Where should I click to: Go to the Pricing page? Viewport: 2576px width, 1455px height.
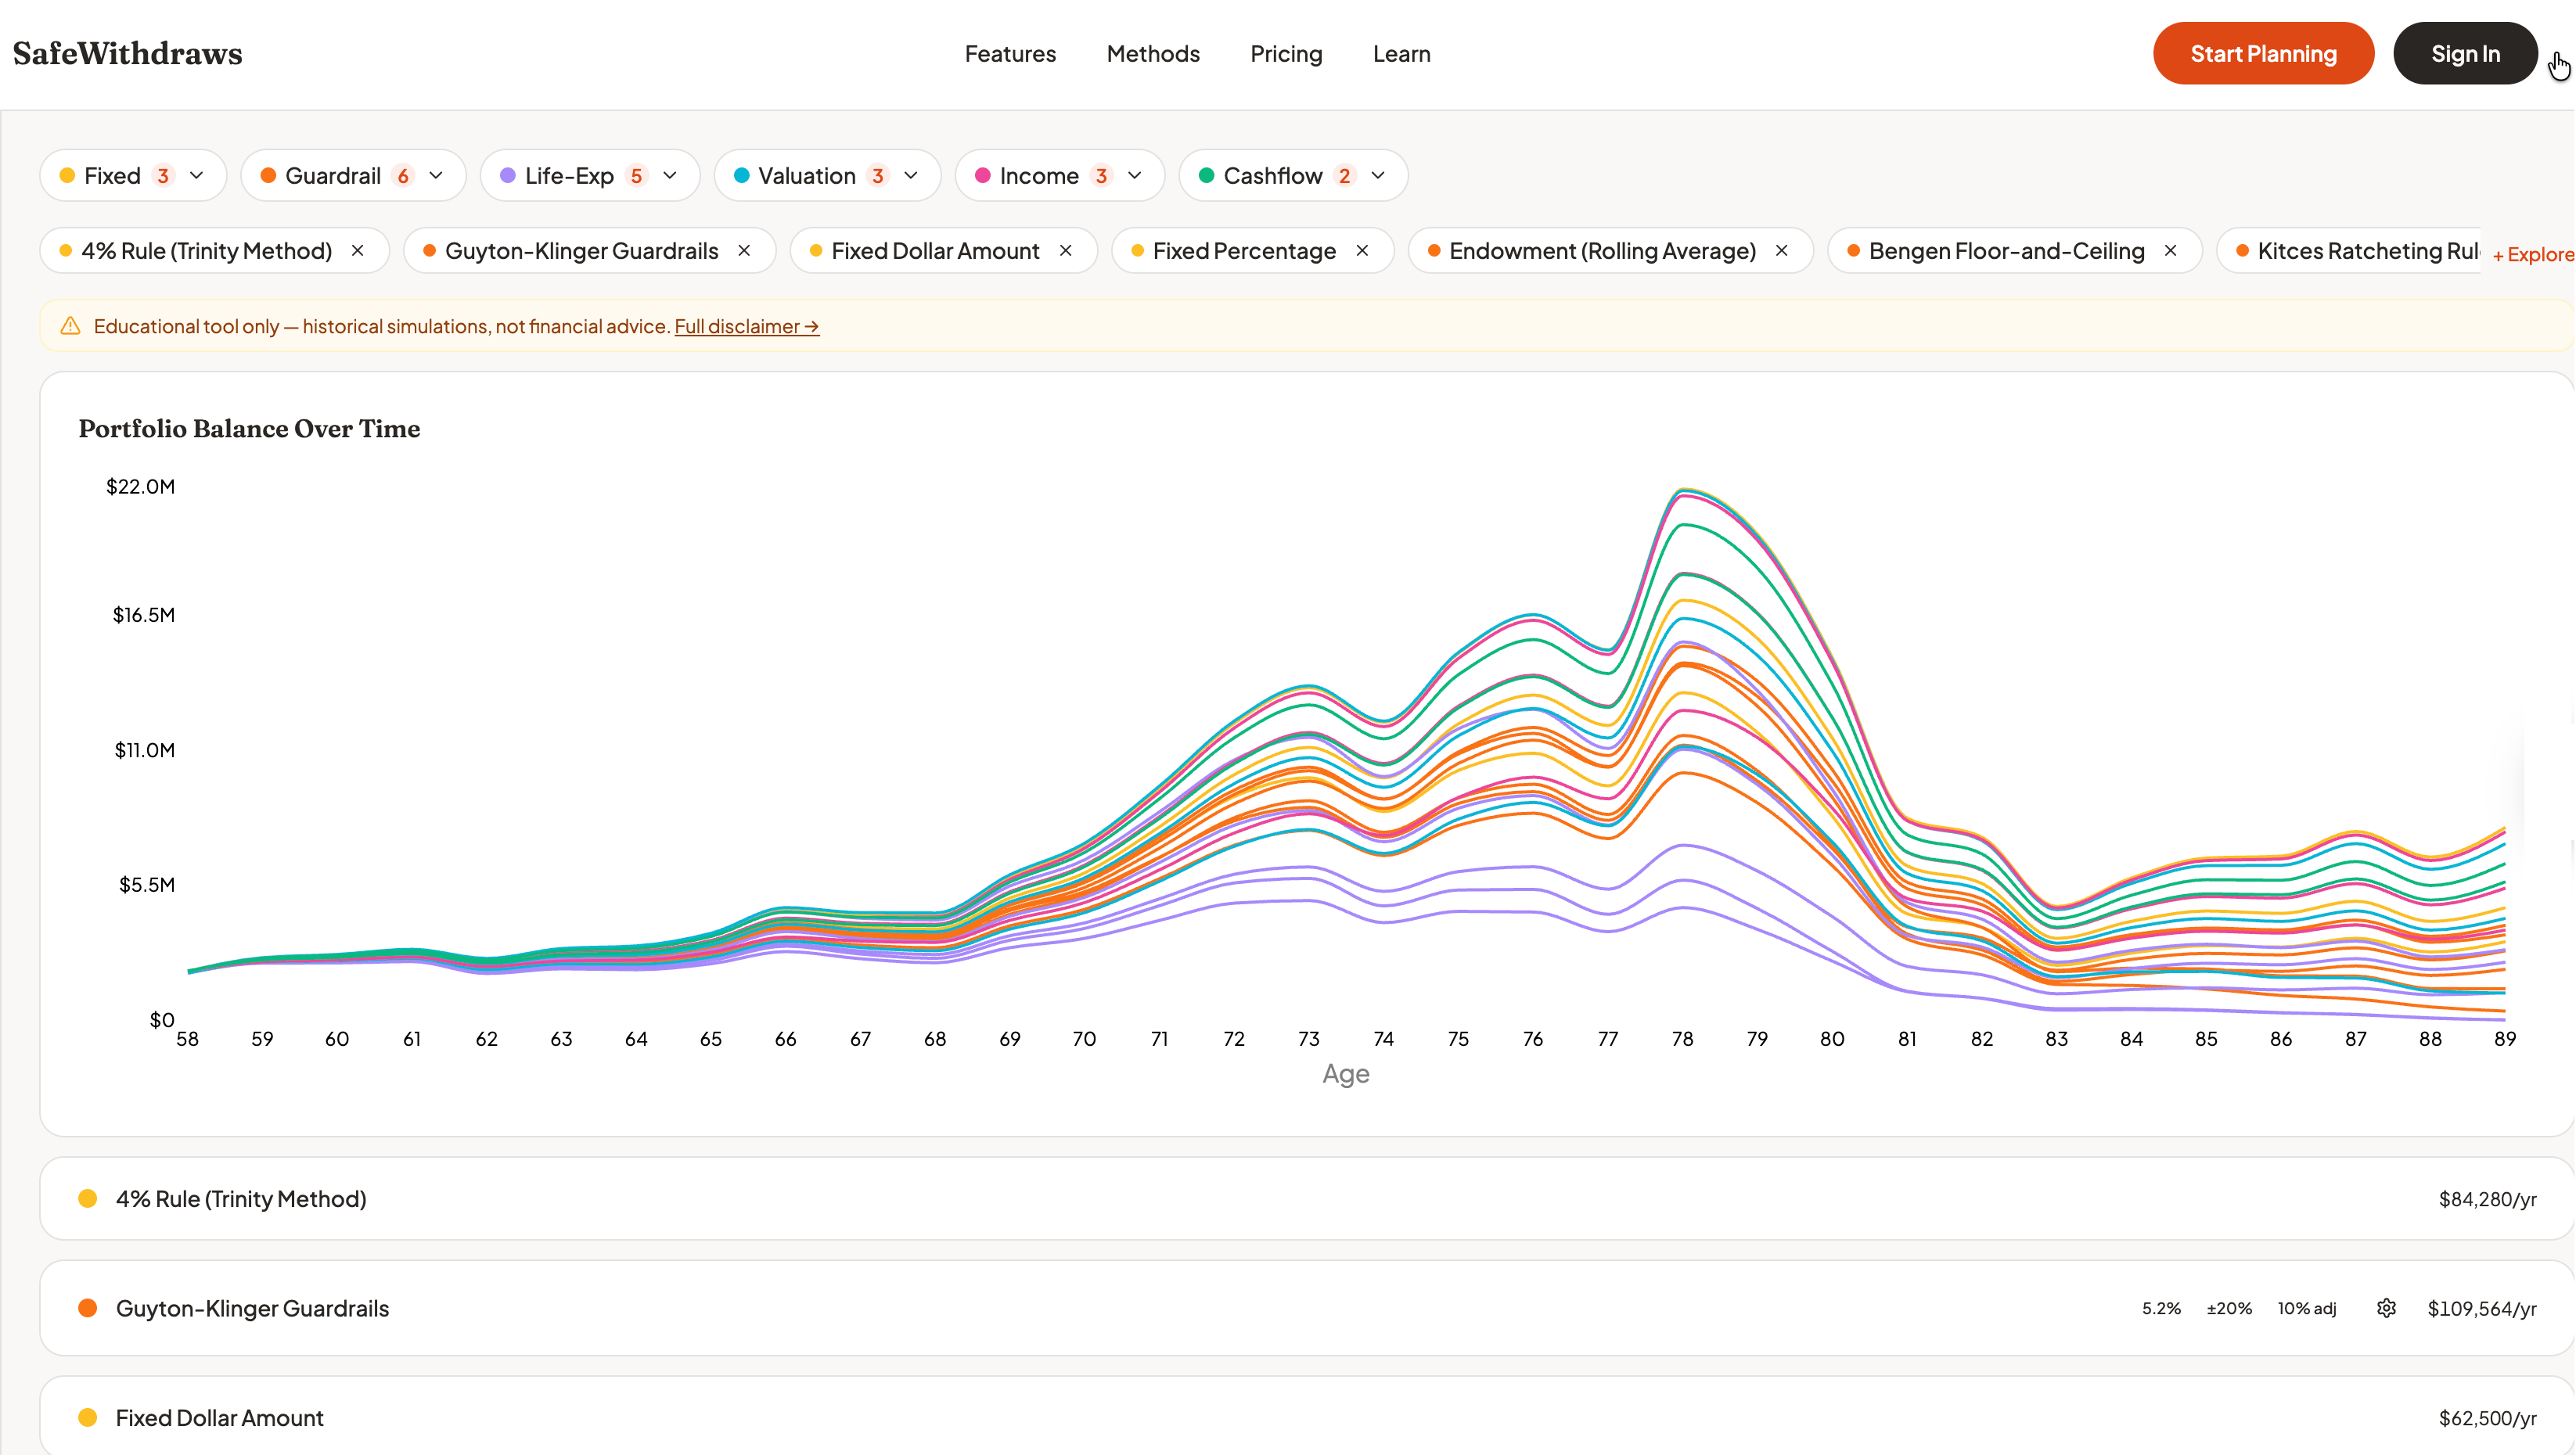click(1286, 54)
